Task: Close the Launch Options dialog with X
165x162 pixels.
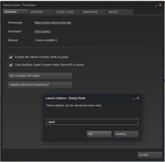Action: point(138,98)
